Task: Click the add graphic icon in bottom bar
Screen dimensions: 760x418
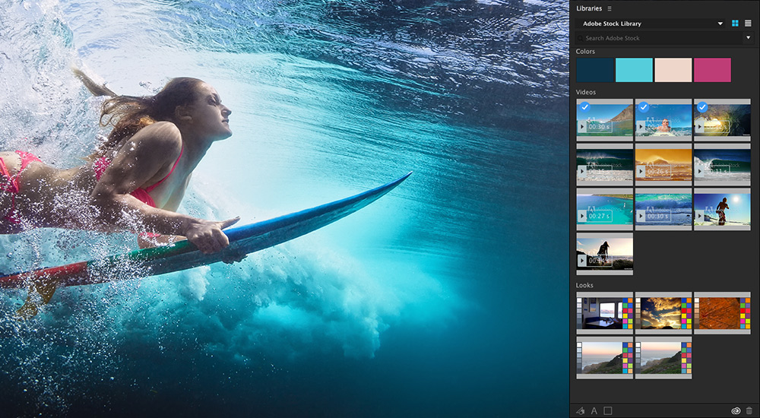Action: 581,410
